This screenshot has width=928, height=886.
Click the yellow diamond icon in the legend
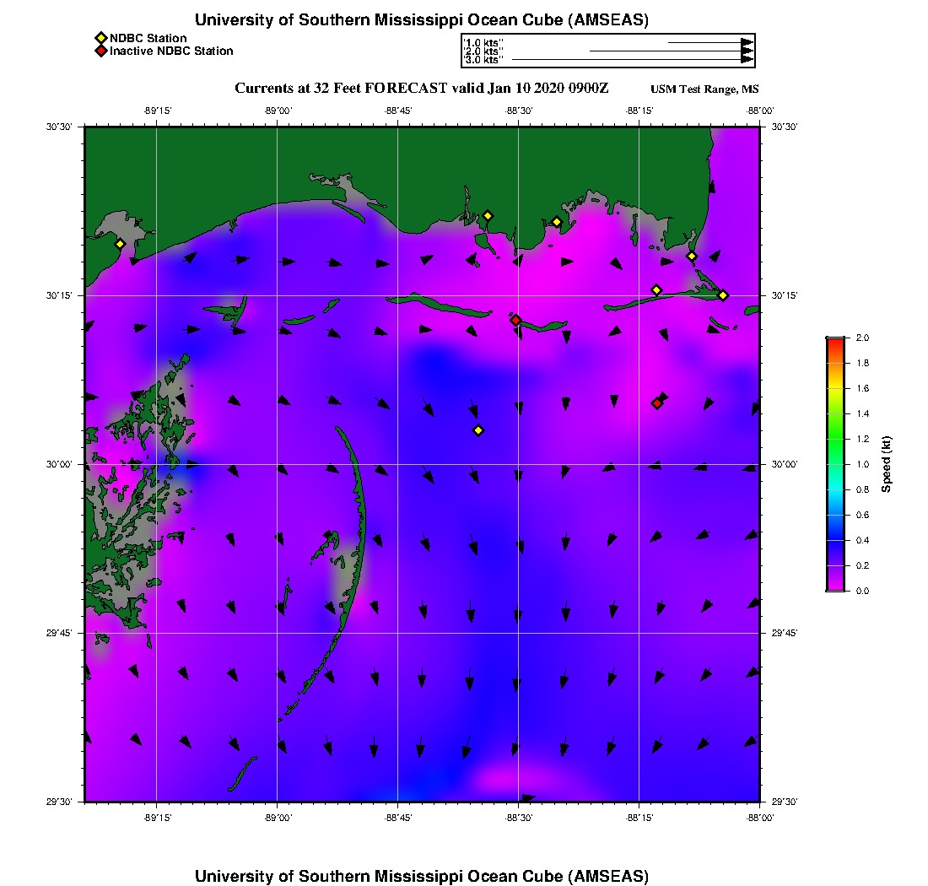point(100,38)
